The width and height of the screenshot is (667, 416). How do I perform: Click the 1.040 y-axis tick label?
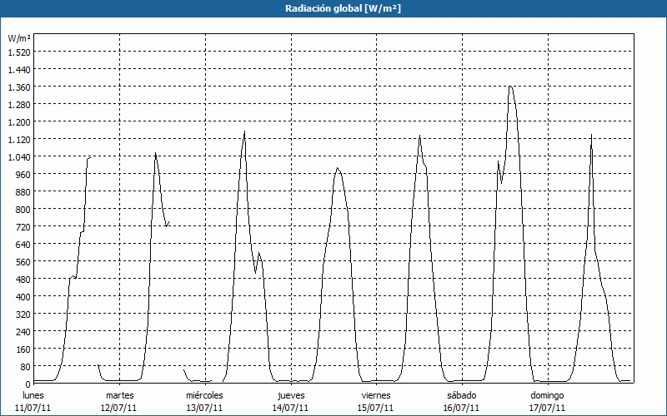click(x=18, y=156)
